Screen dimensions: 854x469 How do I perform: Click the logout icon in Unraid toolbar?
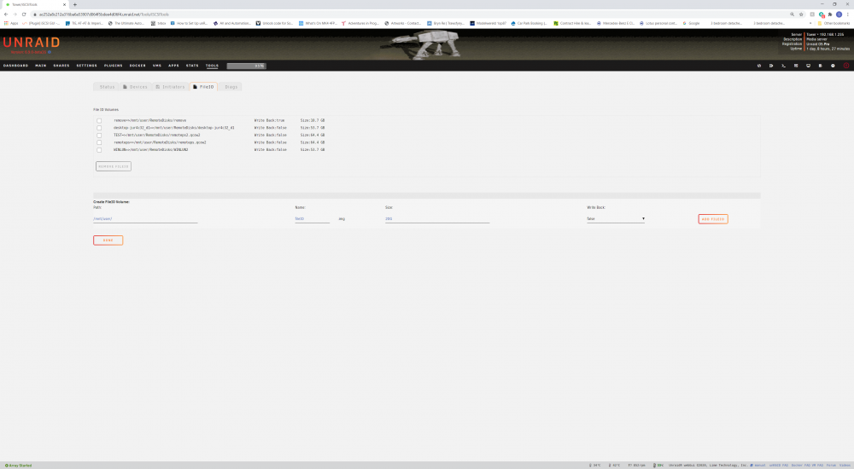coord(771,66)
